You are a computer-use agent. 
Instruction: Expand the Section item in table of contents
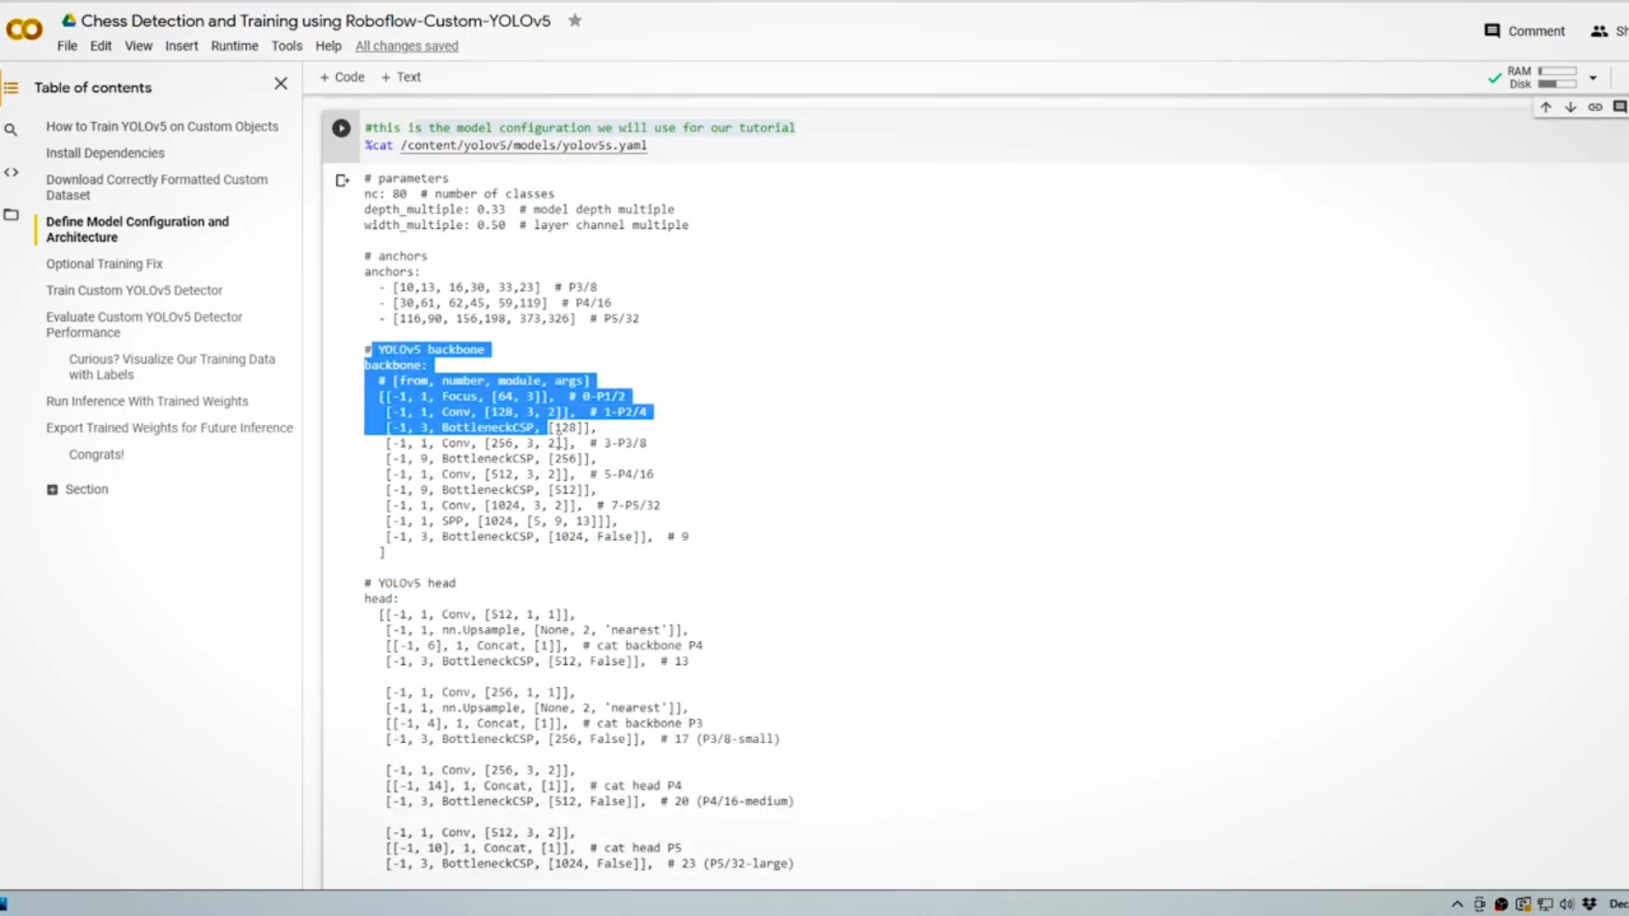[52, 489]
